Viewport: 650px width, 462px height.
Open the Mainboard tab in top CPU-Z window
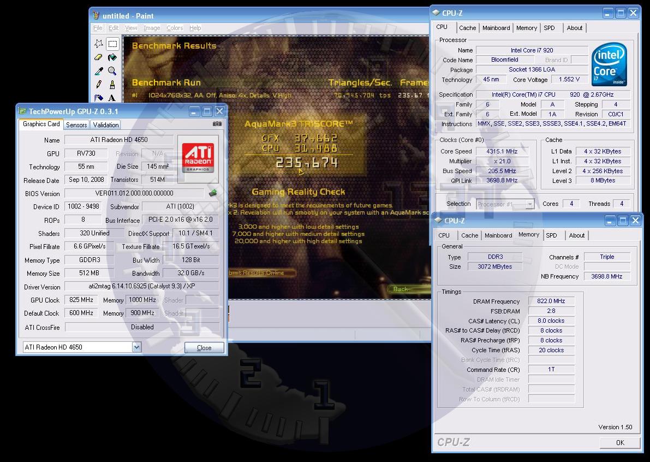tap(496, 28)
